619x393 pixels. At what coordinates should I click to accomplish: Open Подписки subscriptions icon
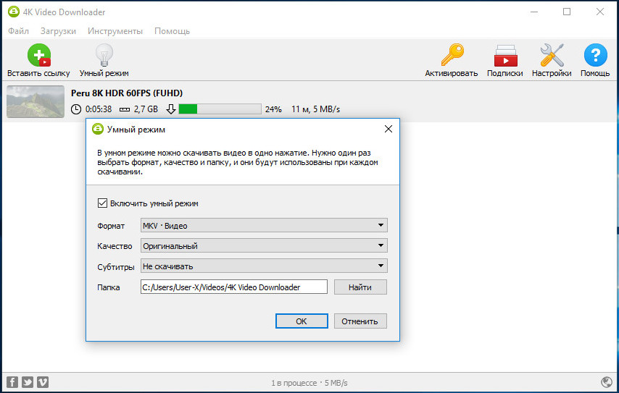[505, 56]
